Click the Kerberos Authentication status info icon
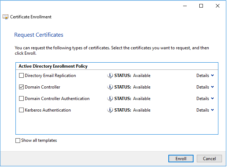 click(110, 110)
